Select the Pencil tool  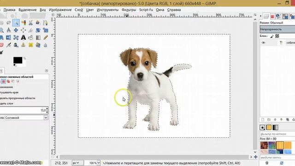(45, 37)
